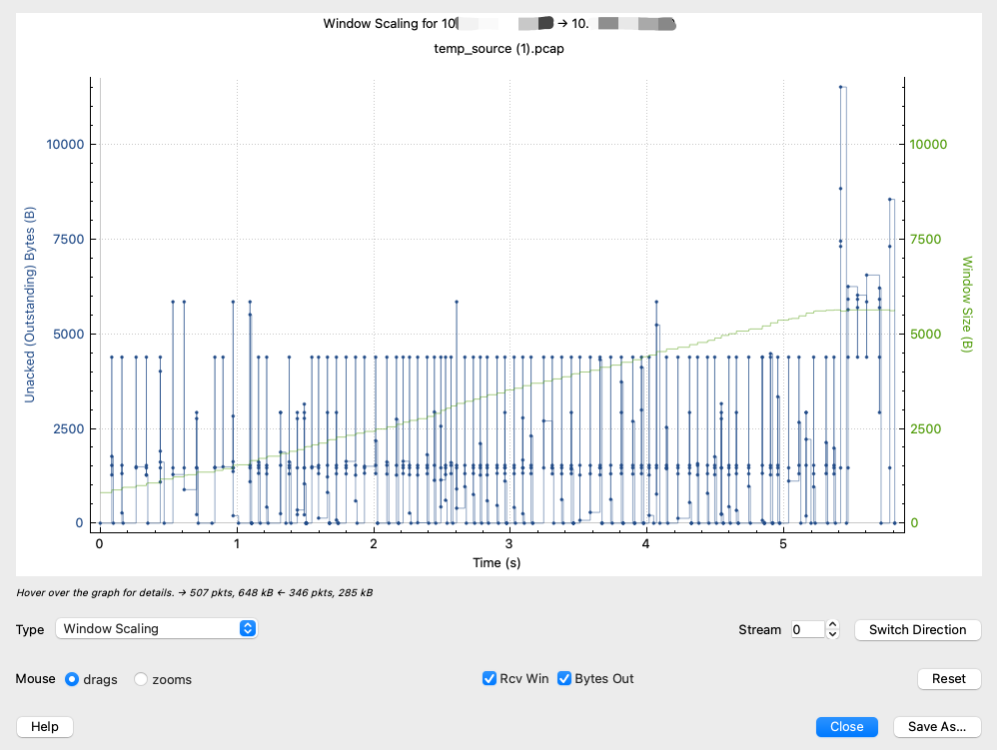
Task: Disable the Bytes Out checkbox
Action: (564, 679)
